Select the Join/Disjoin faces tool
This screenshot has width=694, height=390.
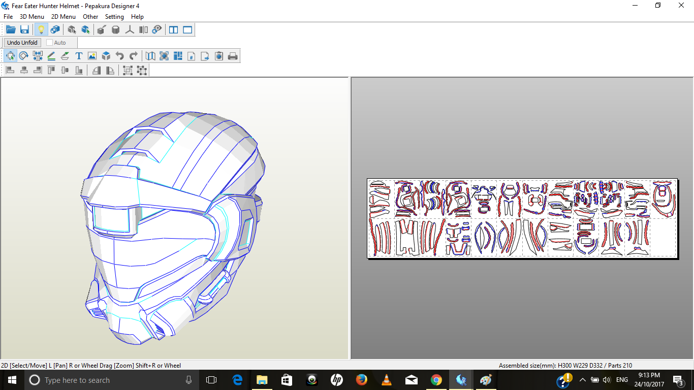38,56
